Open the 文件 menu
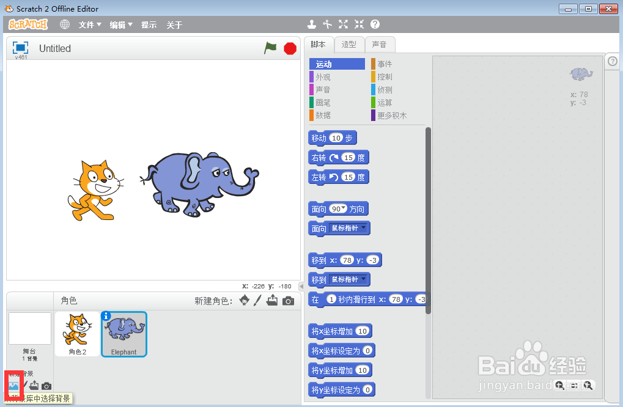 pyautogui.click(x=90, y=24)
